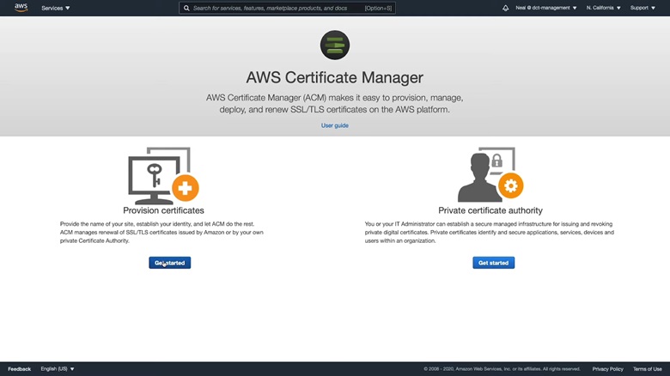The width and height of the screenshot is (670, 376).
Task: Open the notifications bell
Action: 505,8
